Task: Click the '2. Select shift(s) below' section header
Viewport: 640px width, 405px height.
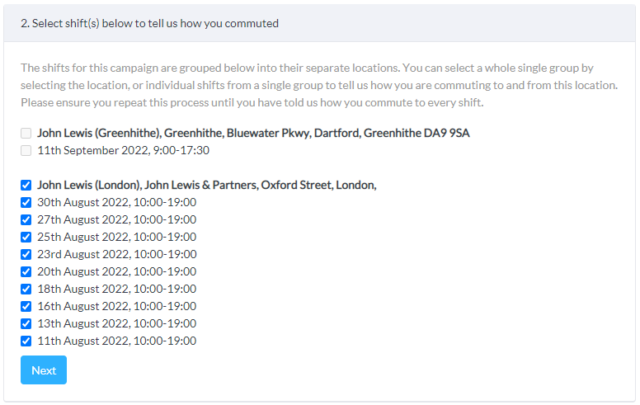Action: 150,23
